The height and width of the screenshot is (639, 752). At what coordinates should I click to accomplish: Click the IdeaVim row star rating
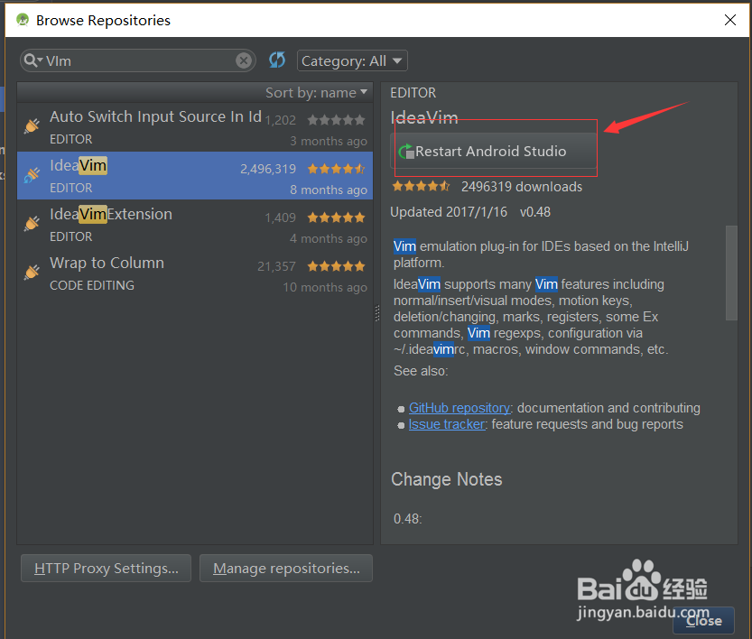tap(336, 169)
